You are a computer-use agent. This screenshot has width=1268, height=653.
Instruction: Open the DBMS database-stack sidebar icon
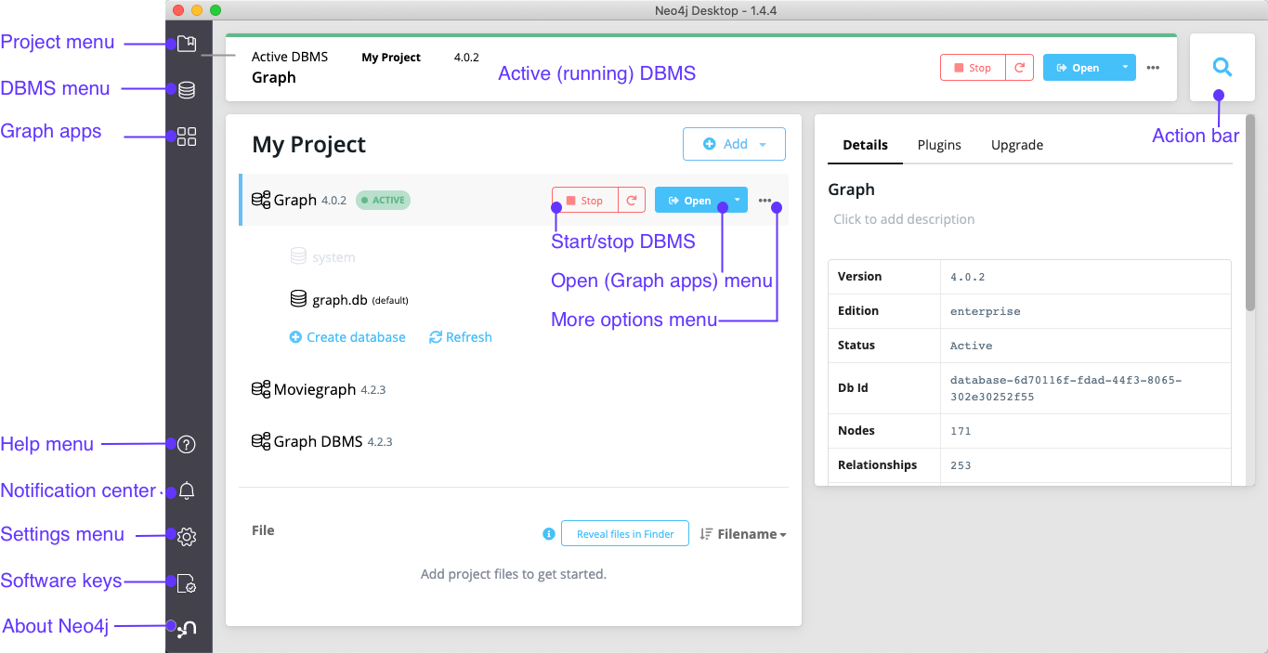187,90
